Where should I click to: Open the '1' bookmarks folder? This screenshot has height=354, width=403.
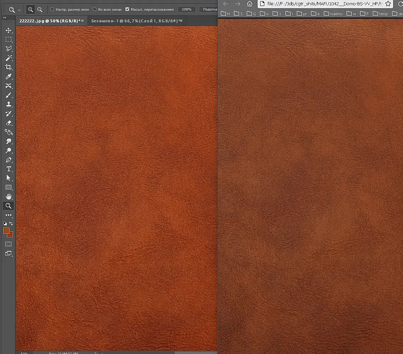click(x=277, y=14)
